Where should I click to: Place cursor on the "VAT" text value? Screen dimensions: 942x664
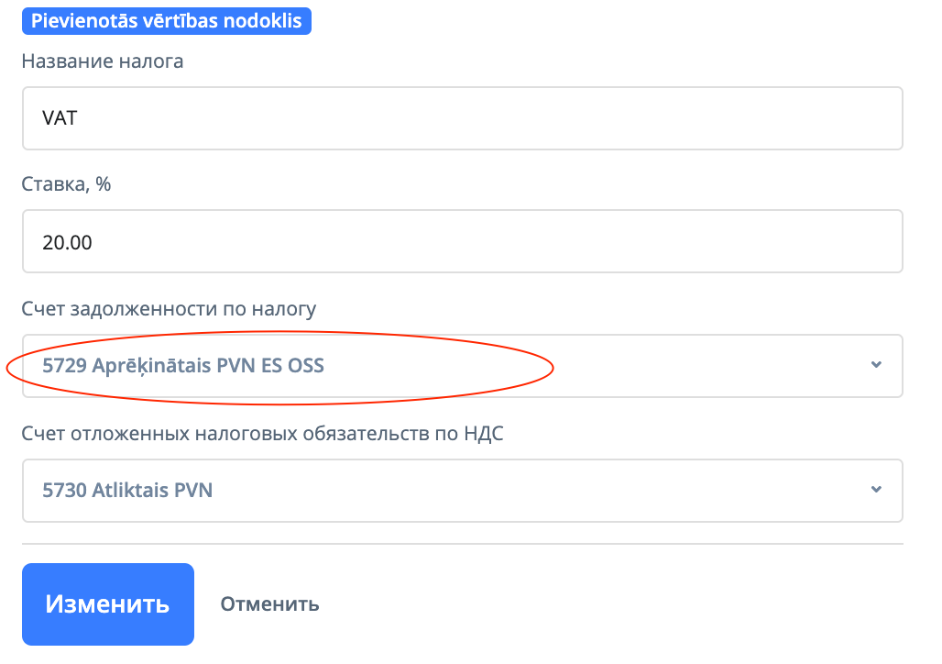[x=60, y=118]
